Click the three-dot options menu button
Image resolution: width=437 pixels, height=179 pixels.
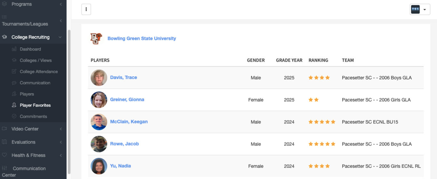pyautogui.click(x=86, y=9)
